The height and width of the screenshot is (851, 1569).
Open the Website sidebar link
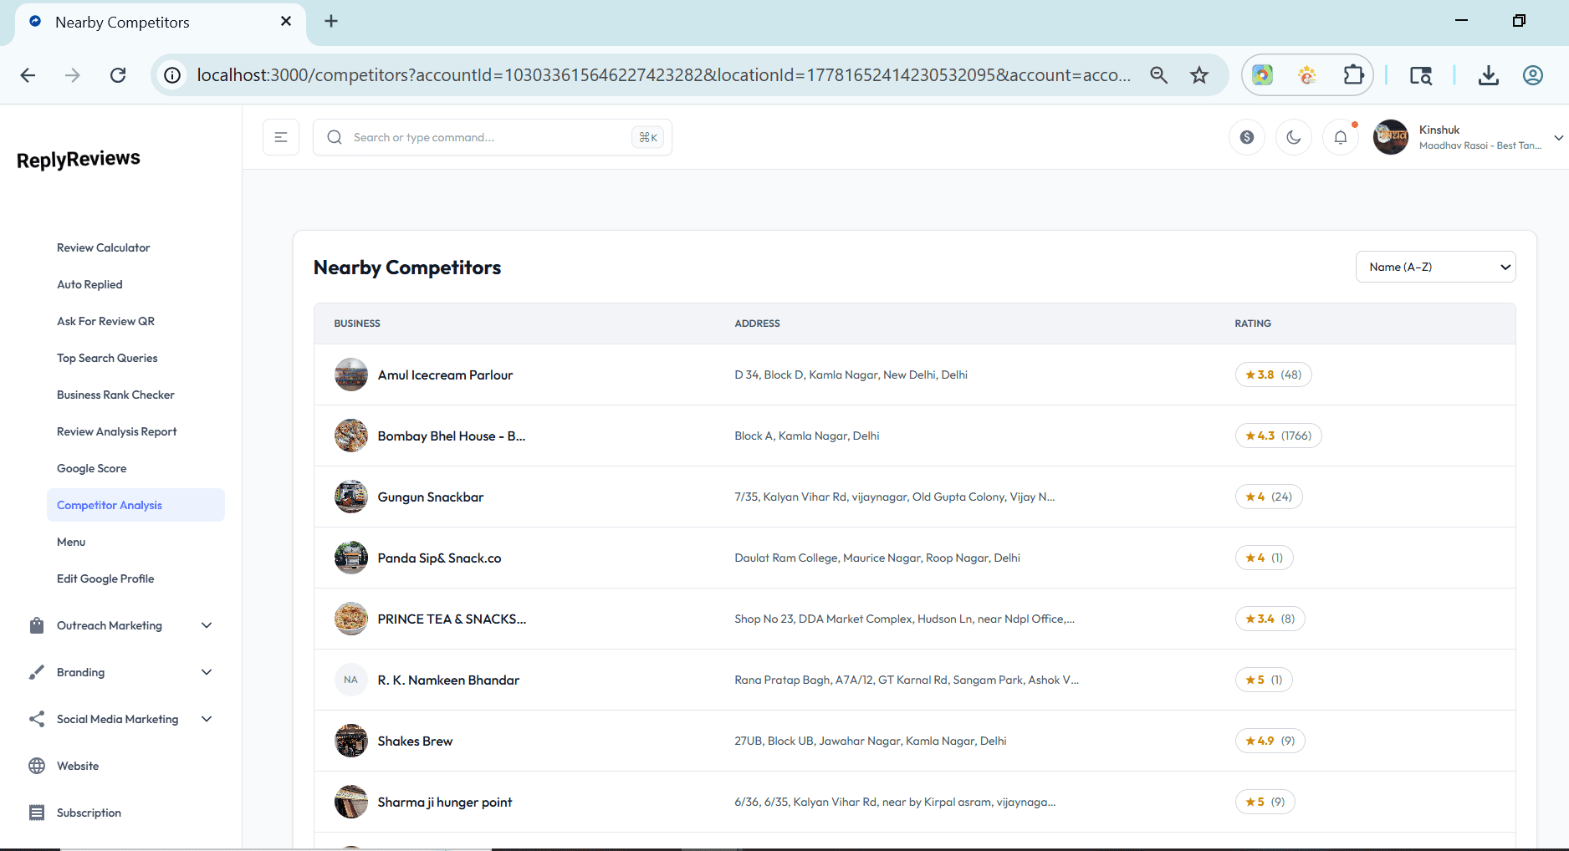click(x=78, y=766)
